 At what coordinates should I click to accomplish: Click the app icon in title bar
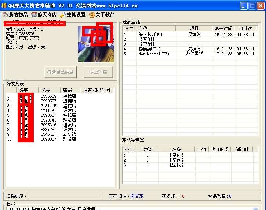pyautogui.click(x=4, y=6)
